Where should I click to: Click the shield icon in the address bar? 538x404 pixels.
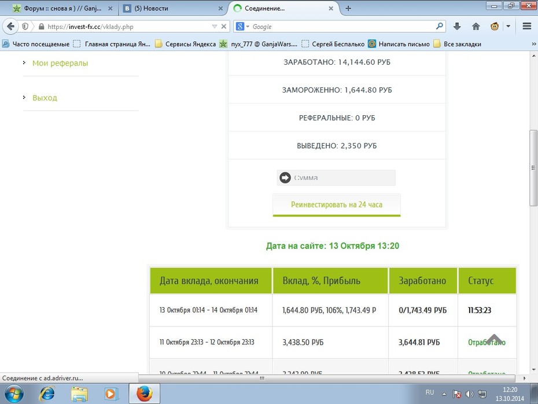coord(25,27)
